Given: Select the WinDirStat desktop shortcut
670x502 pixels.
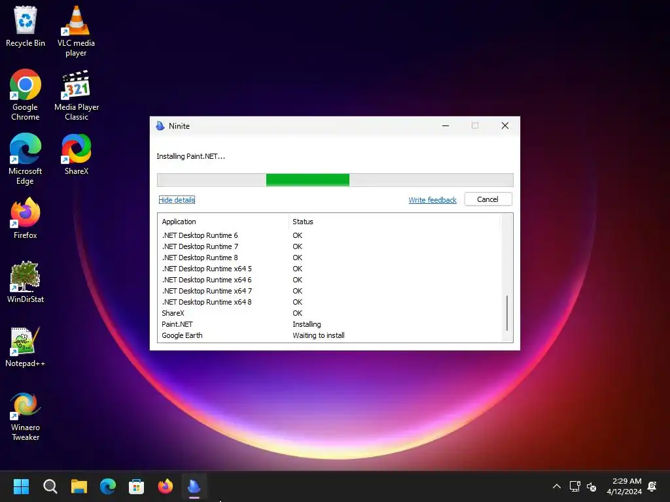Looking at the screenshot, I should [26, 282].
